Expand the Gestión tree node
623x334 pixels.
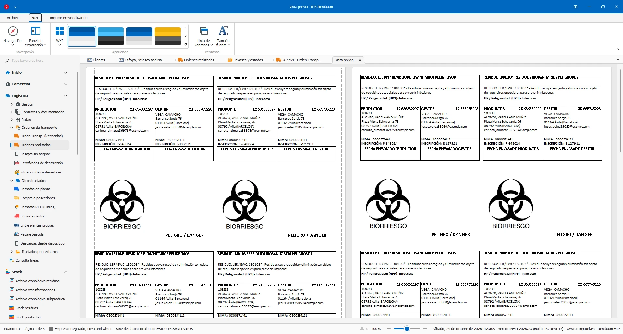[12, 104]
